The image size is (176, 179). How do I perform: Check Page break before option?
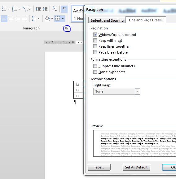[95, 52]
